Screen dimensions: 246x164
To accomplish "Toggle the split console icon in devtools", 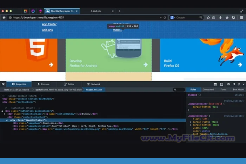I will tap(215, 84).
